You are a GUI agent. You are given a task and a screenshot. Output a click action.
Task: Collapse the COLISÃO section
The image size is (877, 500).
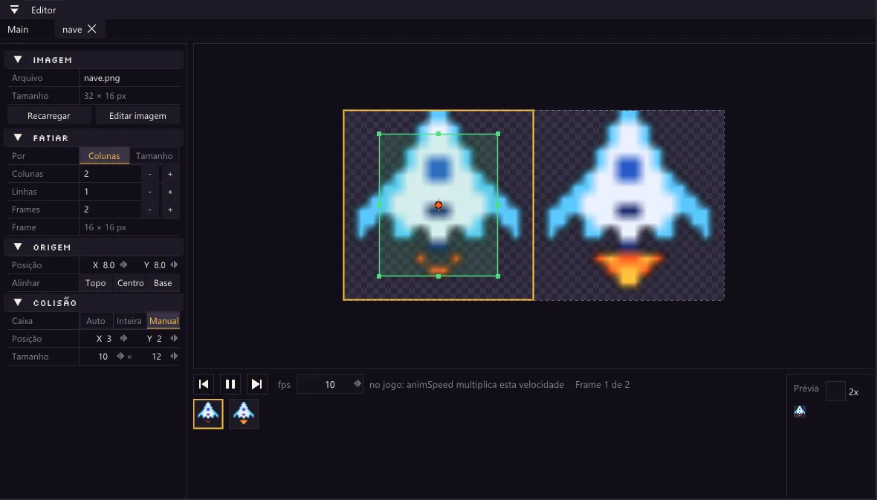[18, 302]
